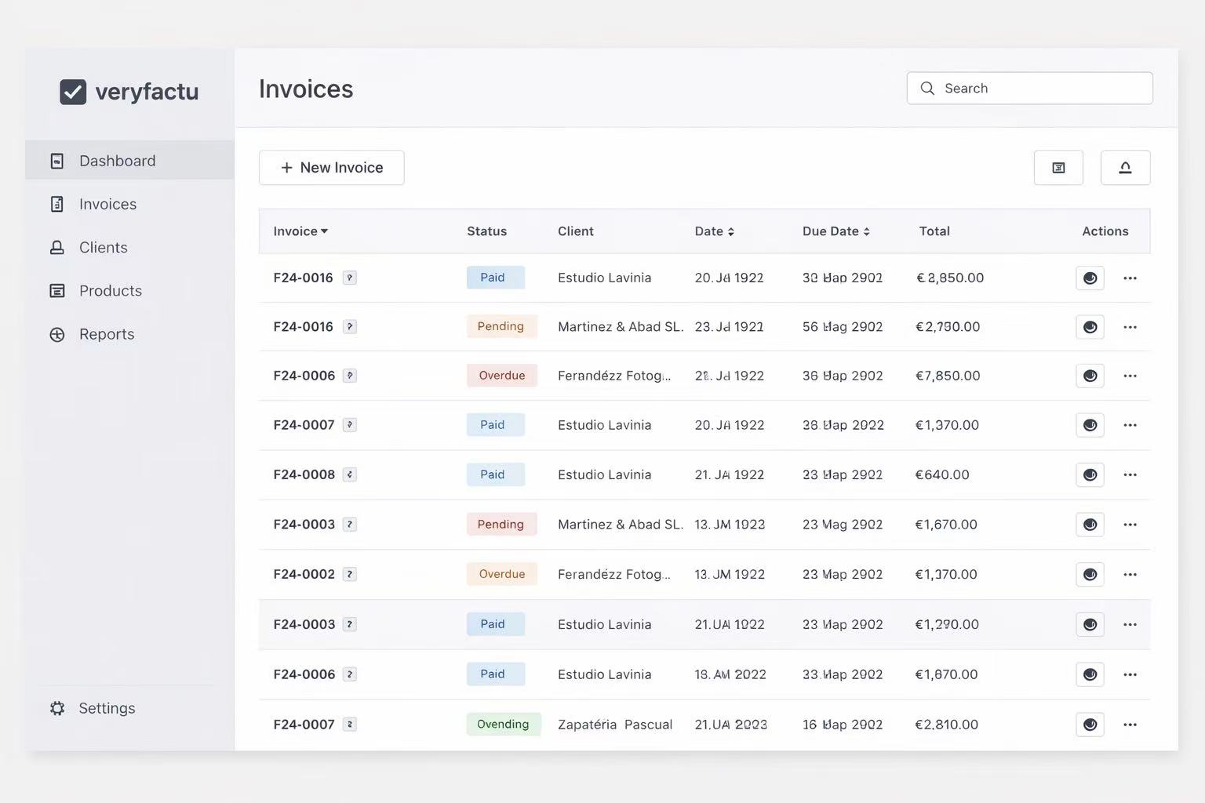
Task: Toggle the eye view icon for invoice F24-0008
Action: click(x=1090, y=475)
